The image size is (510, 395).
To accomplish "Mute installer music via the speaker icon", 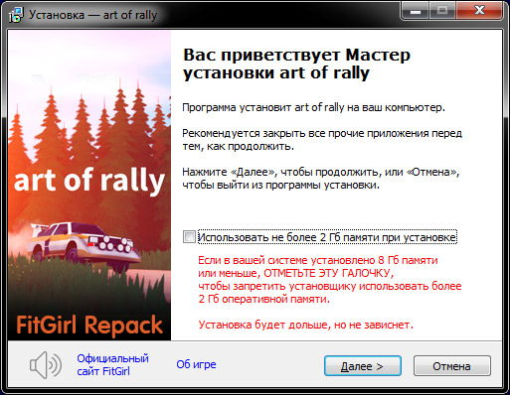I will [x=46, y=365].
